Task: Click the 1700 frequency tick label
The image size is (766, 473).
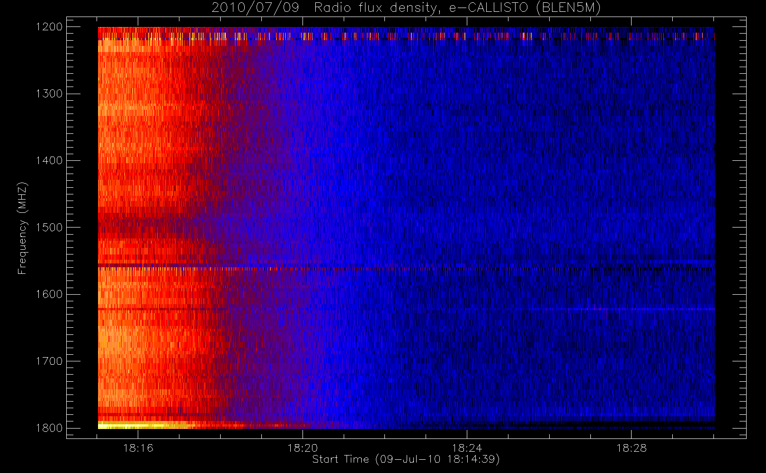Action: point(49,361)
